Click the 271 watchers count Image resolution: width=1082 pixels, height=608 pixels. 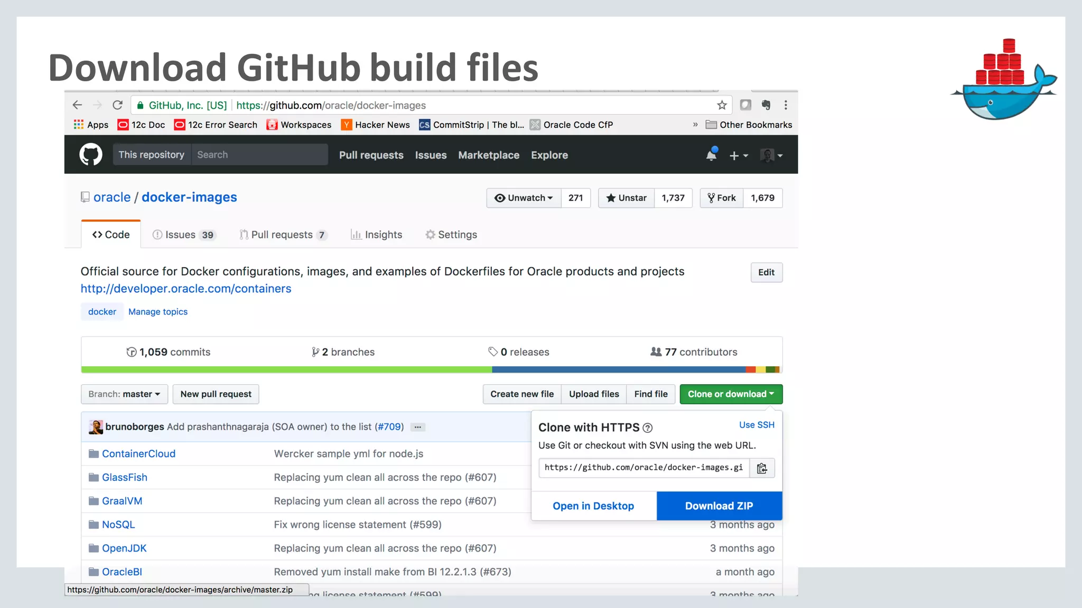pos(576,198)
